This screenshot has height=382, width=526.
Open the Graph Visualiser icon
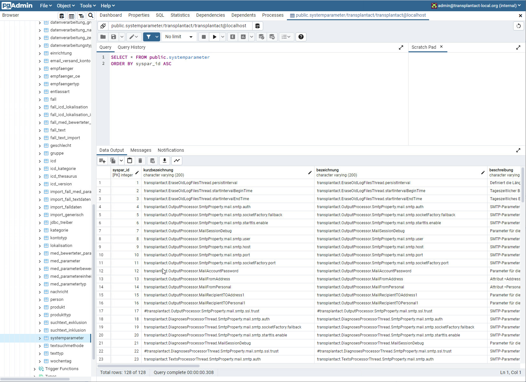(177, 161)
